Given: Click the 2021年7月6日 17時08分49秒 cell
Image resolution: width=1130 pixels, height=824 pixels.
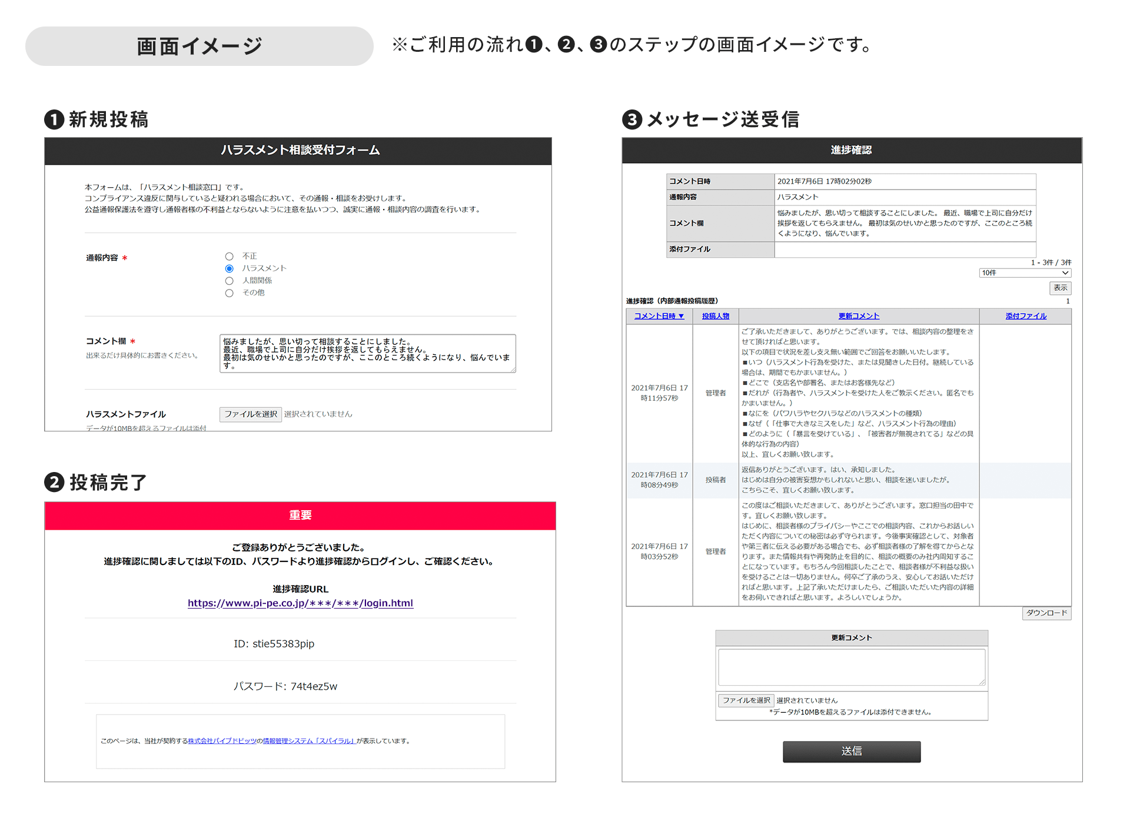Looking at the screenshot, I should [659, 480].
